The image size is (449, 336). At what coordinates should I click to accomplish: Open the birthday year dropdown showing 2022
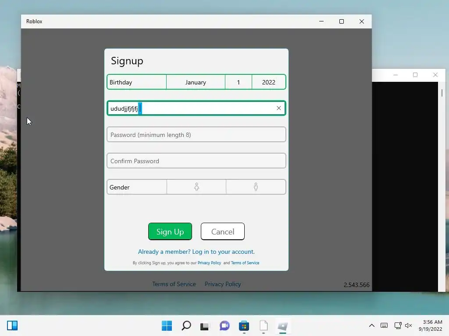tap(269, 82)
